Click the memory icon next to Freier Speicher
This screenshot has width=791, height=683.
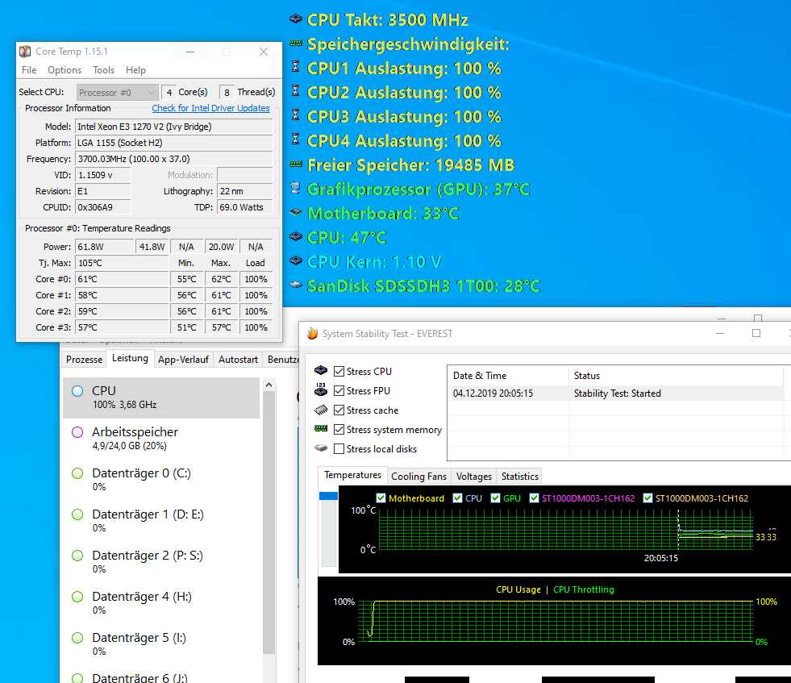pyautogui.click(x=296, y=165)
